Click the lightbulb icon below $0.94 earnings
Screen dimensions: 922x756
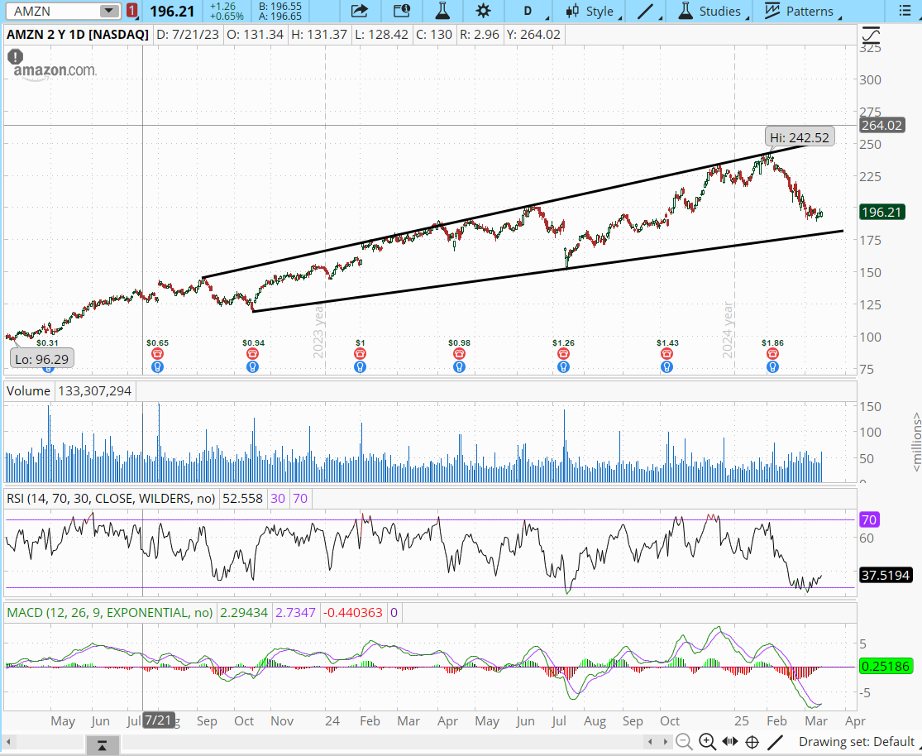[252, 367]
